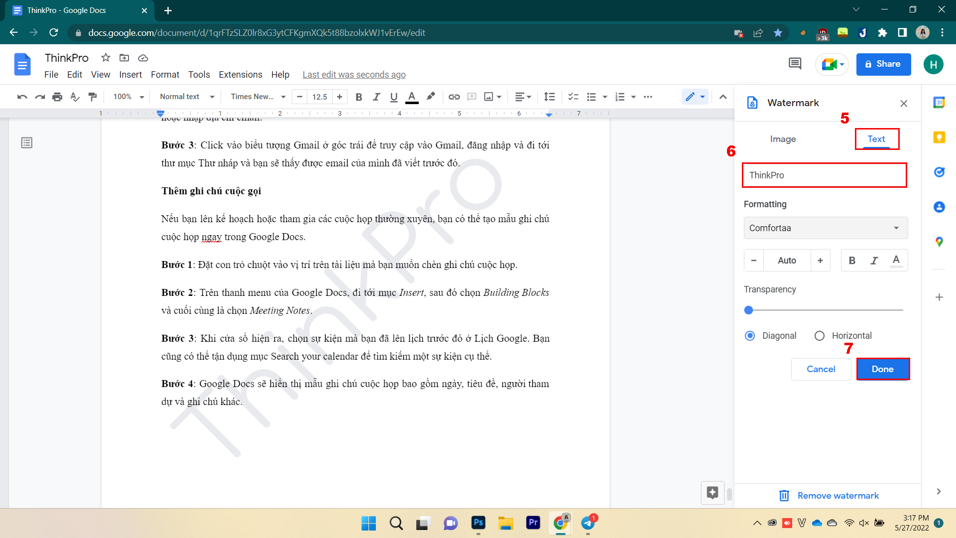Toggle underline in the main toolbar
The image size is (956, 538).
click(x=394, y=97)
